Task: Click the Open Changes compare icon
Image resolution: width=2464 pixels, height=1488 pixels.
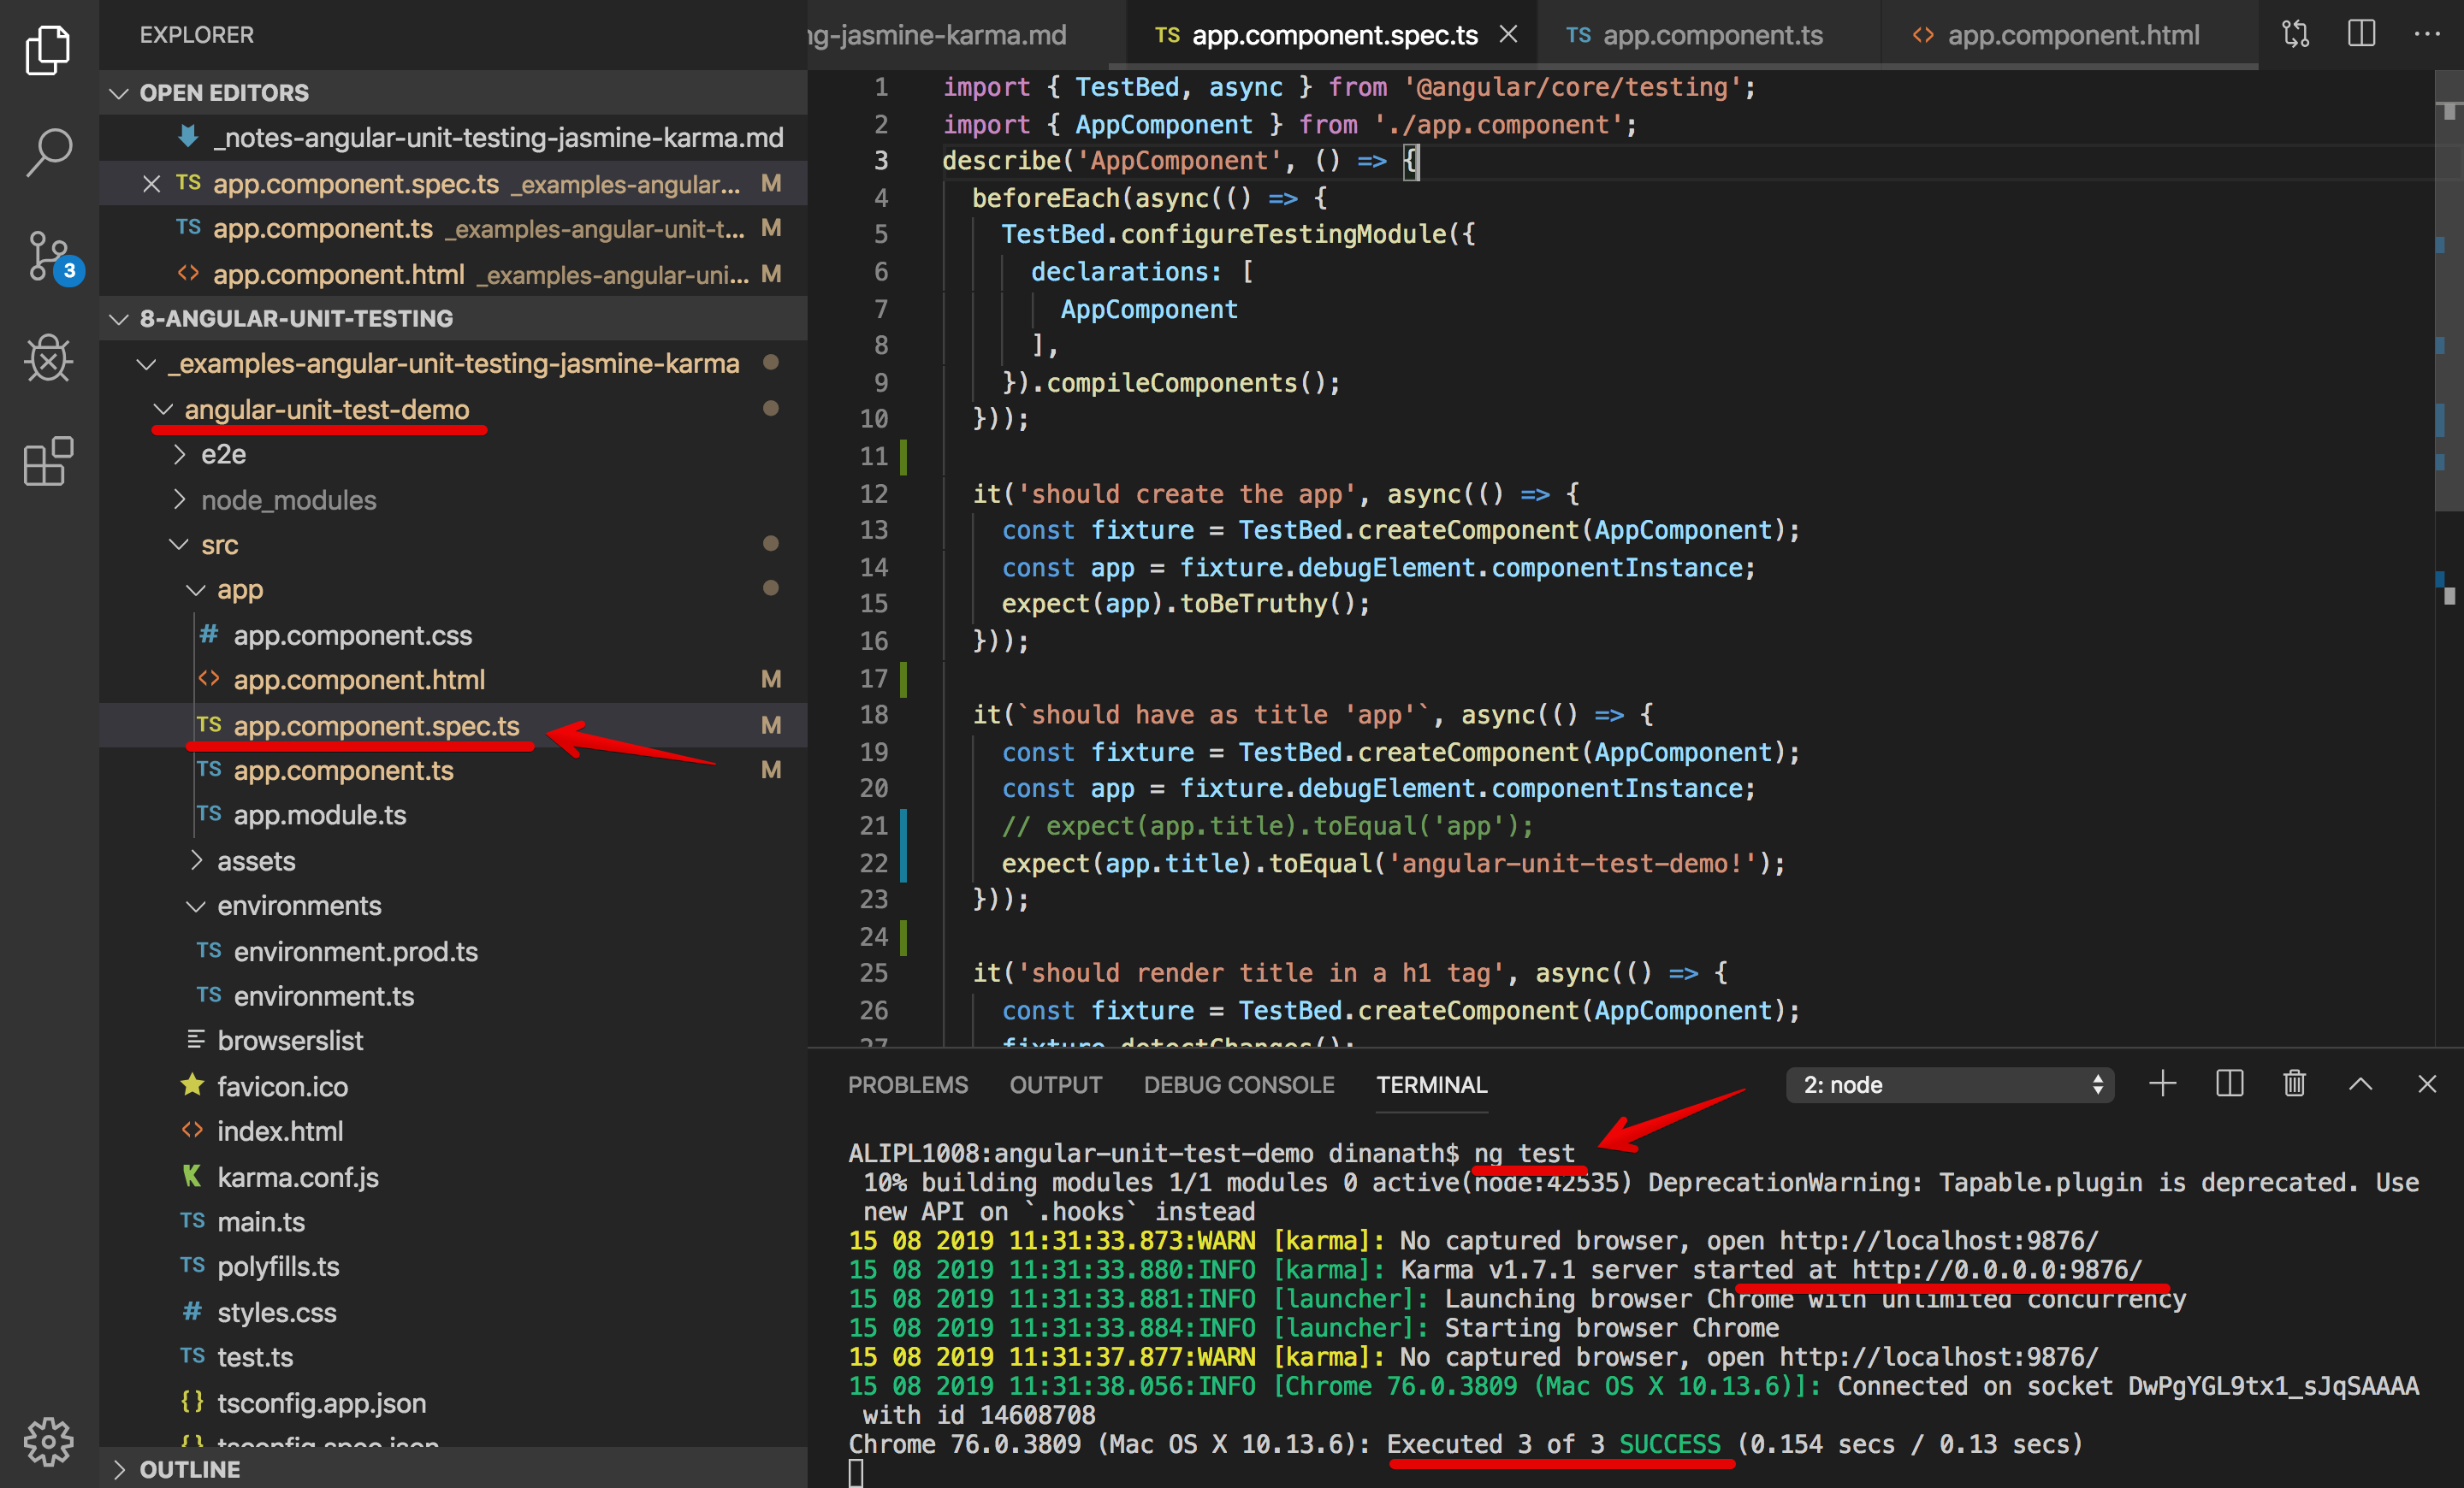Action: coord(2295,34)
